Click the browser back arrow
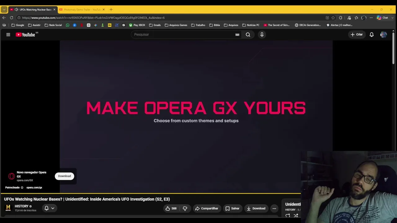The width and height of the screenshot is (397, 223). point(4,18)
